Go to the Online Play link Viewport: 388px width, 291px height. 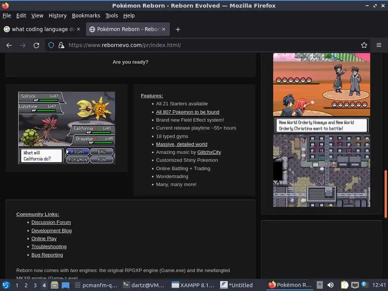click(44, 239)
